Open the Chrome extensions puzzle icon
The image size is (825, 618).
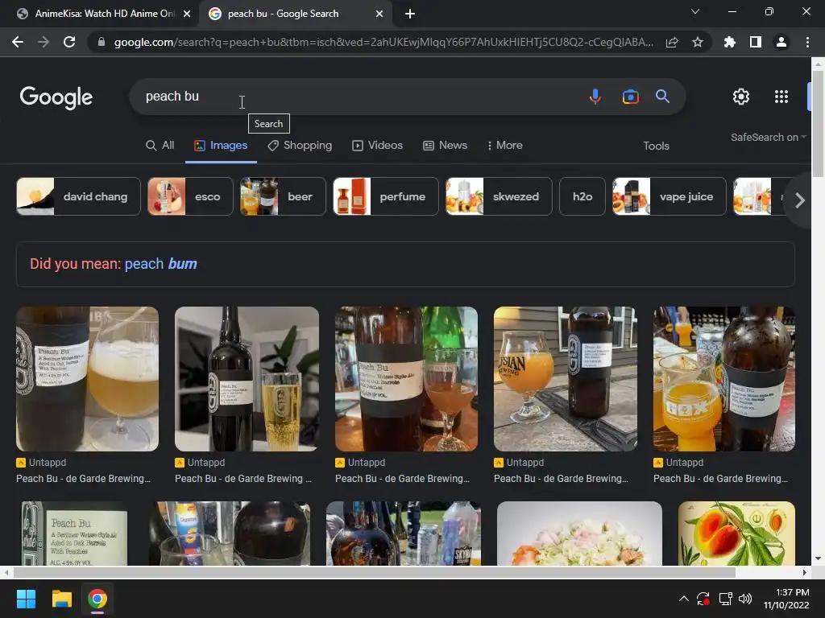pyautogui.click(x=730, y=42)
